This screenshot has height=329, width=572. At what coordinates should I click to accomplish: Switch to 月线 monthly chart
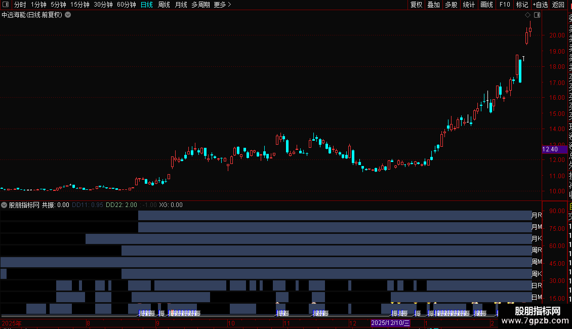click(x=181, y=5)
